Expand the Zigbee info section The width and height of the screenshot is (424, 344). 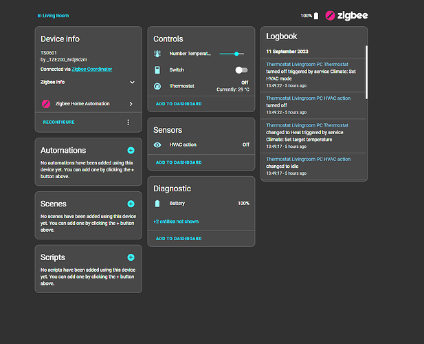coord(132,82)
